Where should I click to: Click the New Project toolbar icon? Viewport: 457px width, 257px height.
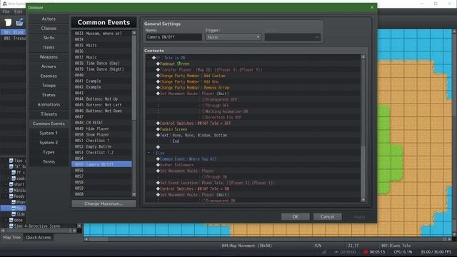(x=8, y=22)
